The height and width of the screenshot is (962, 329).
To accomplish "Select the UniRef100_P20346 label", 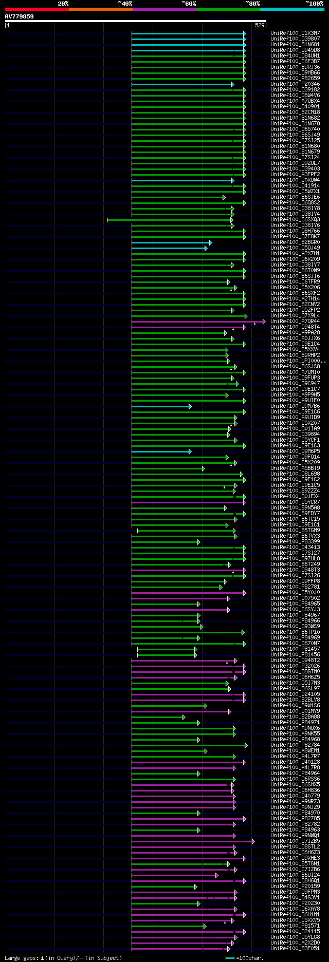I will coord(295,84).
